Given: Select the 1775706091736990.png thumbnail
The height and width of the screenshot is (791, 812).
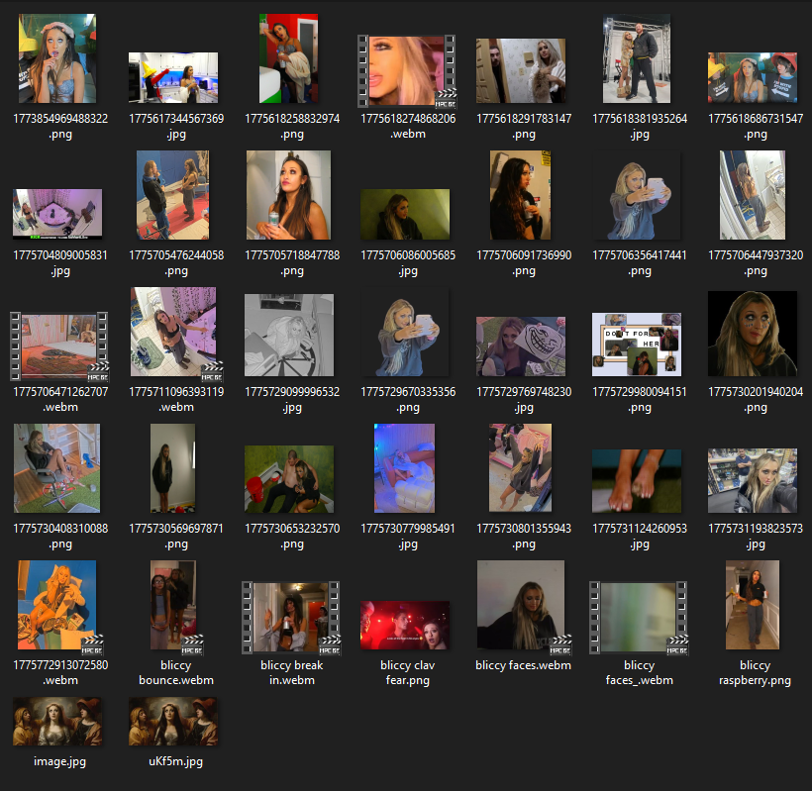Looking at the screenshot, I should (x=521, y=195).
